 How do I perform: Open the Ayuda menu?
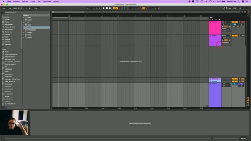56,2
